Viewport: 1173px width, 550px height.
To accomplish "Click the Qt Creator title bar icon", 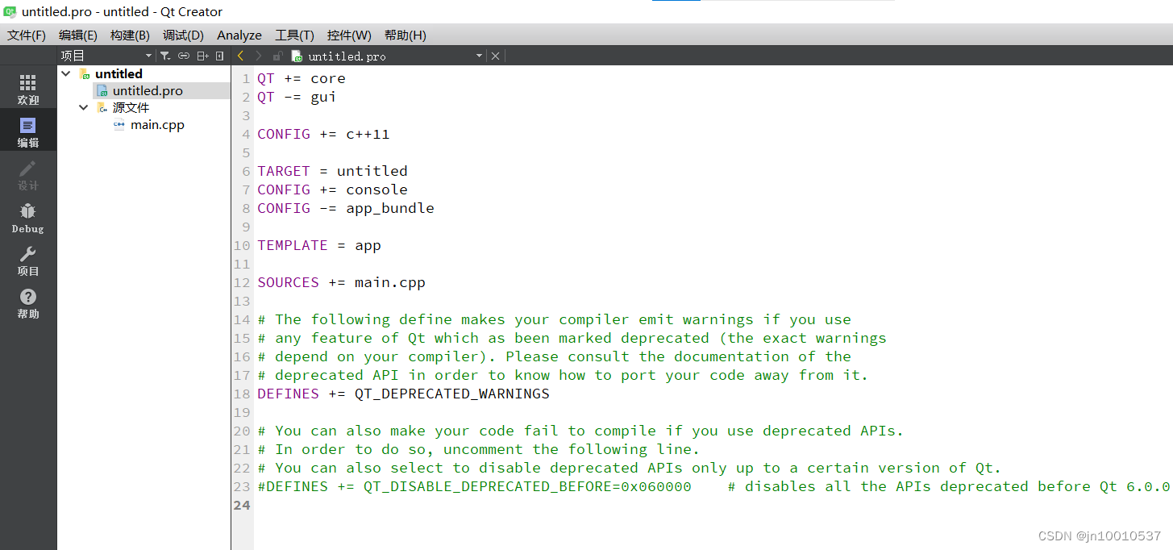I will pos(10,11).
